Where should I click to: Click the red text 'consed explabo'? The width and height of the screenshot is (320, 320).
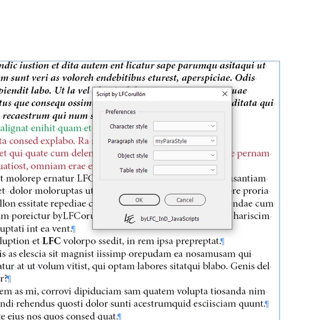pyautogui.click(x=42, y=141)
